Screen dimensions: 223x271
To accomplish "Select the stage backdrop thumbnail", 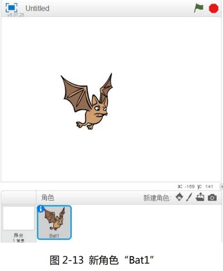I will [x=18, y=218].
